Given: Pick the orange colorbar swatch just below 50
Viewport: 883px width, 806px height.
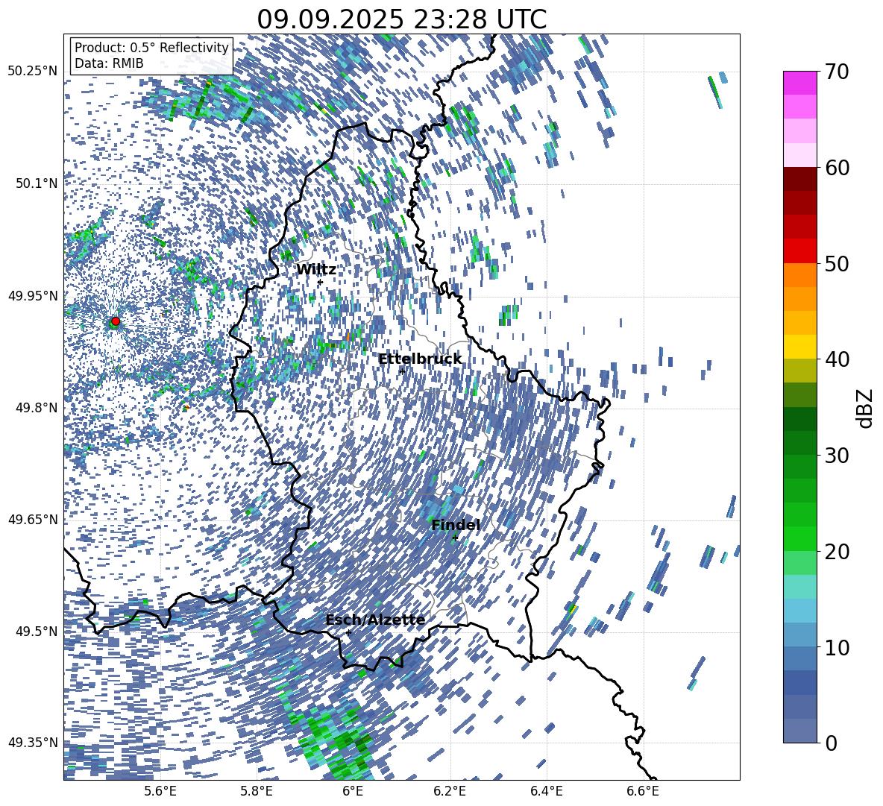Looking at the screenshot, I should (x=799, y=275).
